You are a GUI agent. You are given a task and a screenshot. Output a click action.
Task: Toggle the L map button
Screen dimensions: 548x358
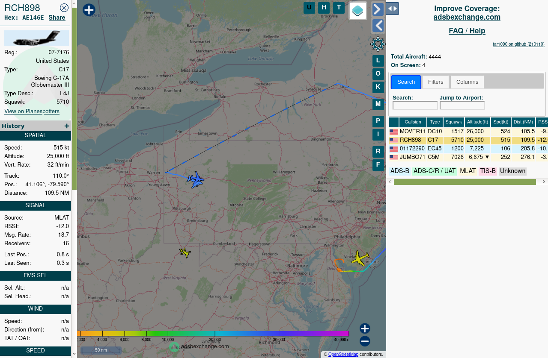click(x=378, y=61)
